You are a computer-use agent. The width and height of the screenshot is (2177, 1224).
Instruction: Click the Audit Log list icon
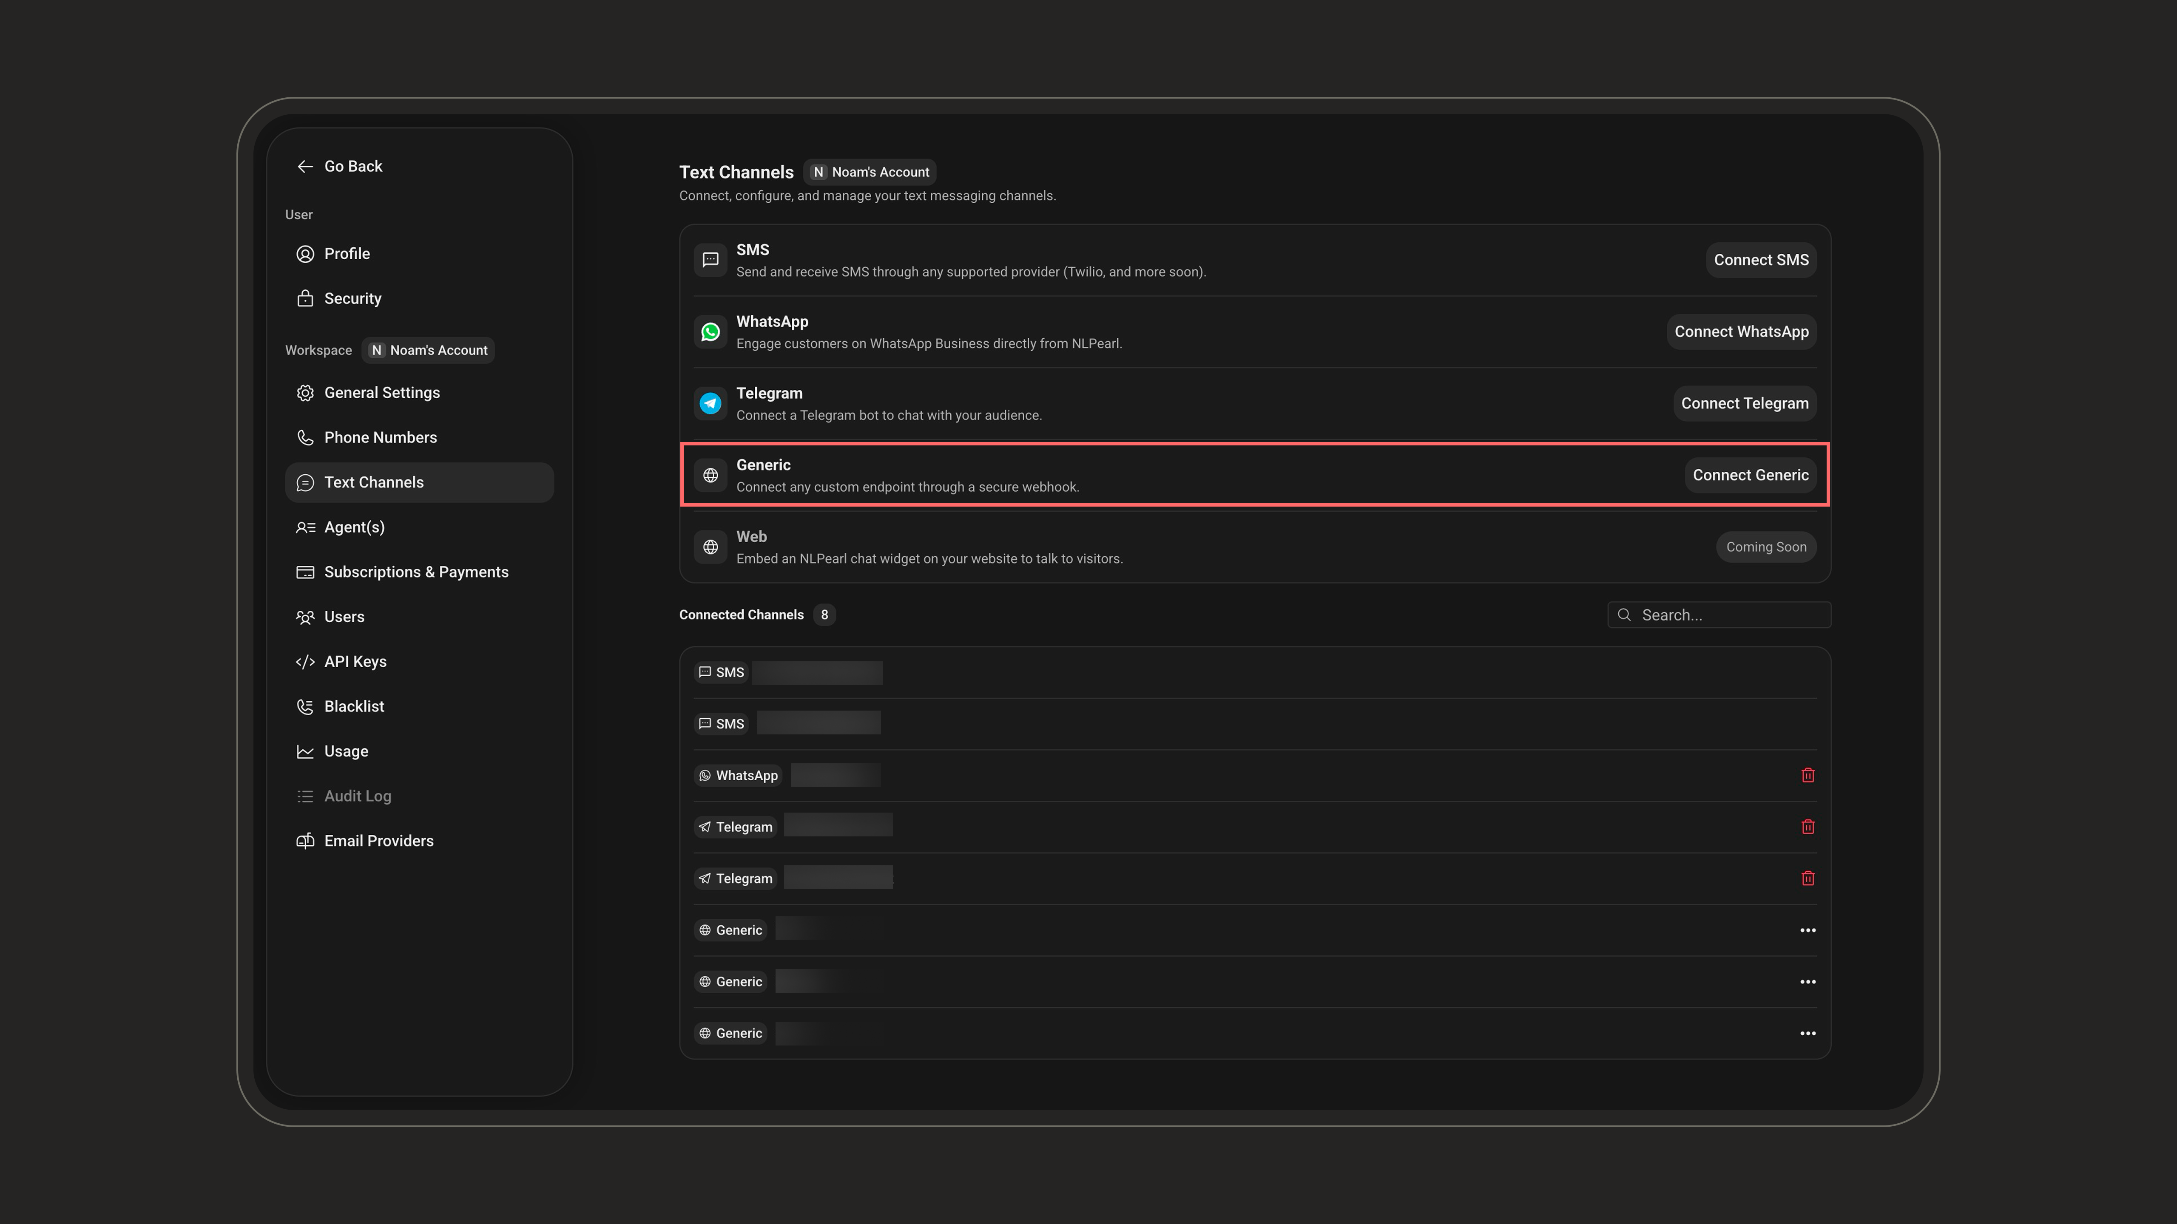pyautogui.click(x=305, y=796)
